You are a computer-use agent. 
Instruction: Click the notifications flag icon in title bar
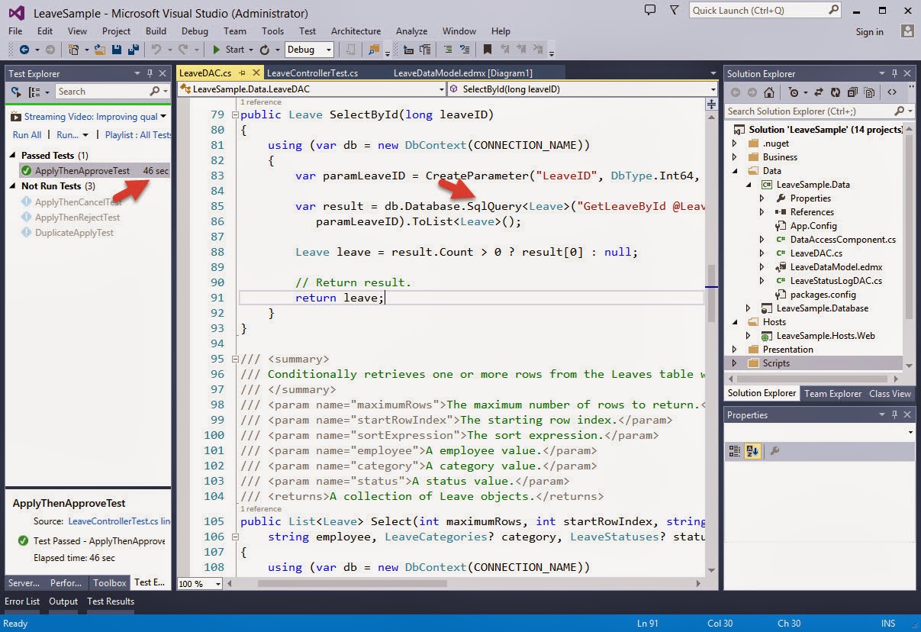(673, 11)
